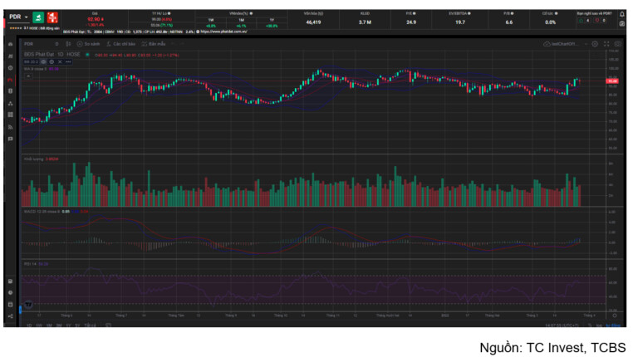Toggle the green status dot beside HOSE
Screen dimensions: 633x357
click(x=89, y=55)
